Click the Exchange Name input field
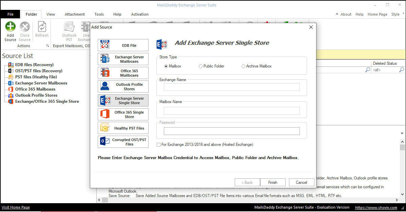The width and height of the screenshot is (406, 212). [x=232, y=87]
